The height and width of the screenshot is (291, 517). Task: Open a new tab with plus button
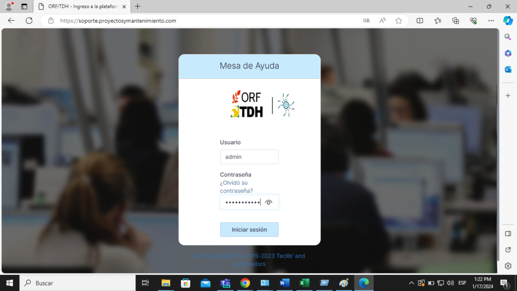pyautogui.click(x=137, y=7)
